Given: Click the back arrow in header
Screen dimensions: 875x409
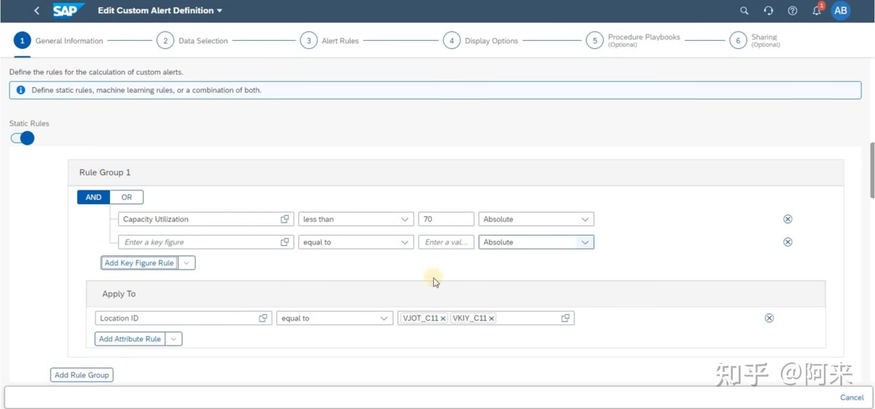Looking at the screenshot, I should (x=37, y=11).
